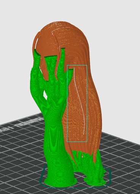Click the dark build plate grid at right
This screenshot has width=140, height=194.
[122, 159]
